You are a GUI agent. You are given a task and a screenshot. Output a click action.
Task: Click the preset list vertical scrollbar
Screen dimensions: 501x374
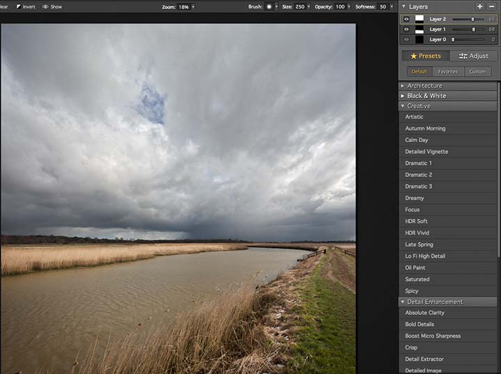pos(499,169)
